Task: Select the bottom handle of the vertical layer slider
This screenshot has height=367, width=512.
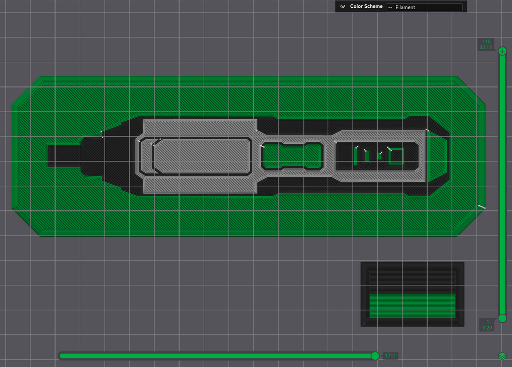Action: 502,318
